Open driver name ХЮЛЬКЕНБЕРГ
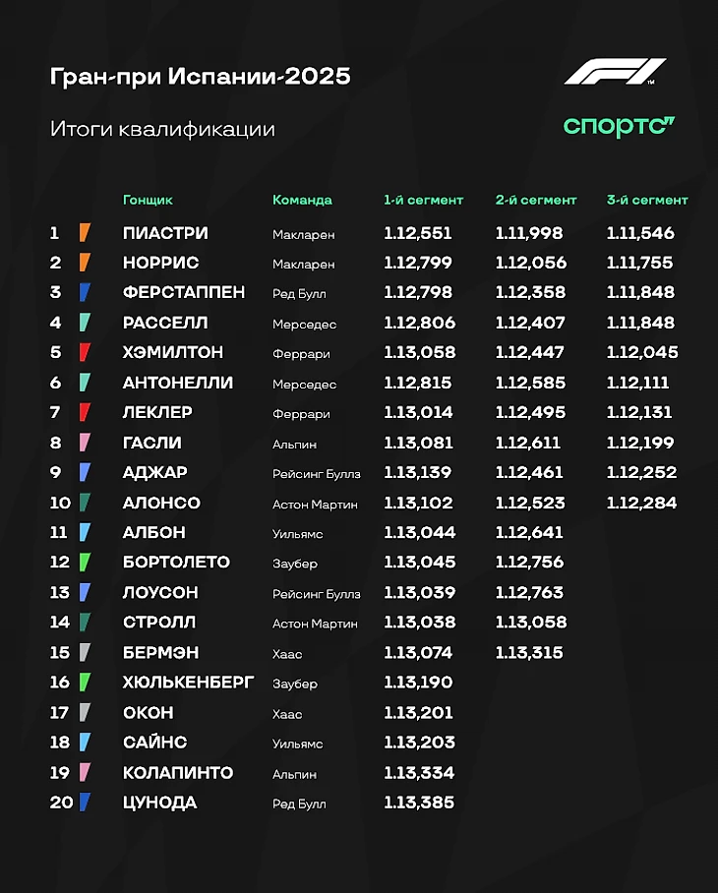This screenshot has height=893, width=718. 188,683
